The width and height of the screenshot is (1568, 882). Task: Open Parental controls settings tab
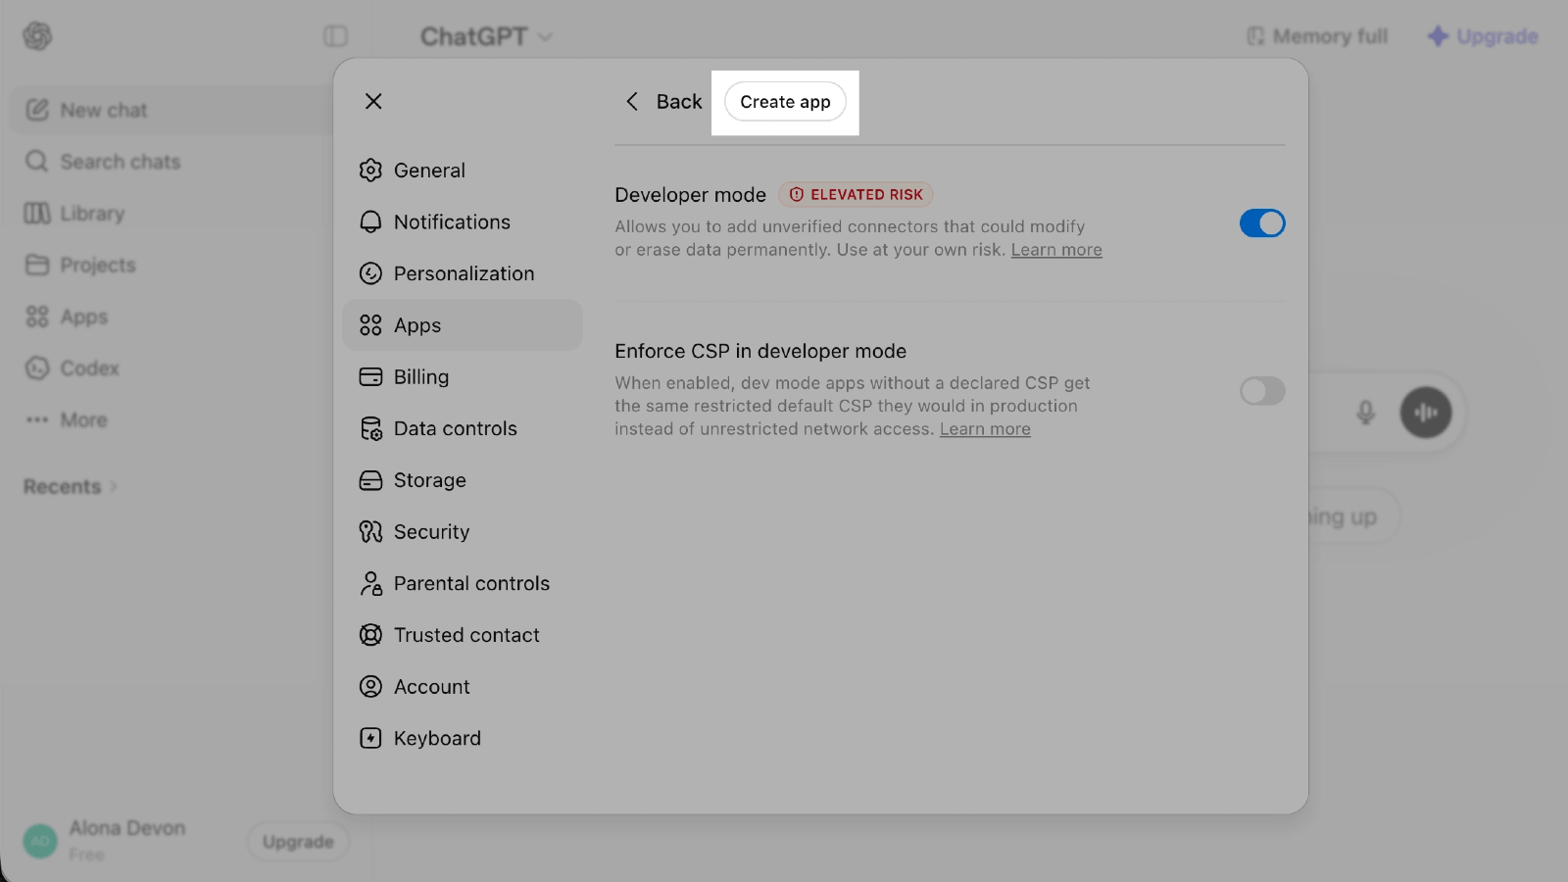click(463, 583)
